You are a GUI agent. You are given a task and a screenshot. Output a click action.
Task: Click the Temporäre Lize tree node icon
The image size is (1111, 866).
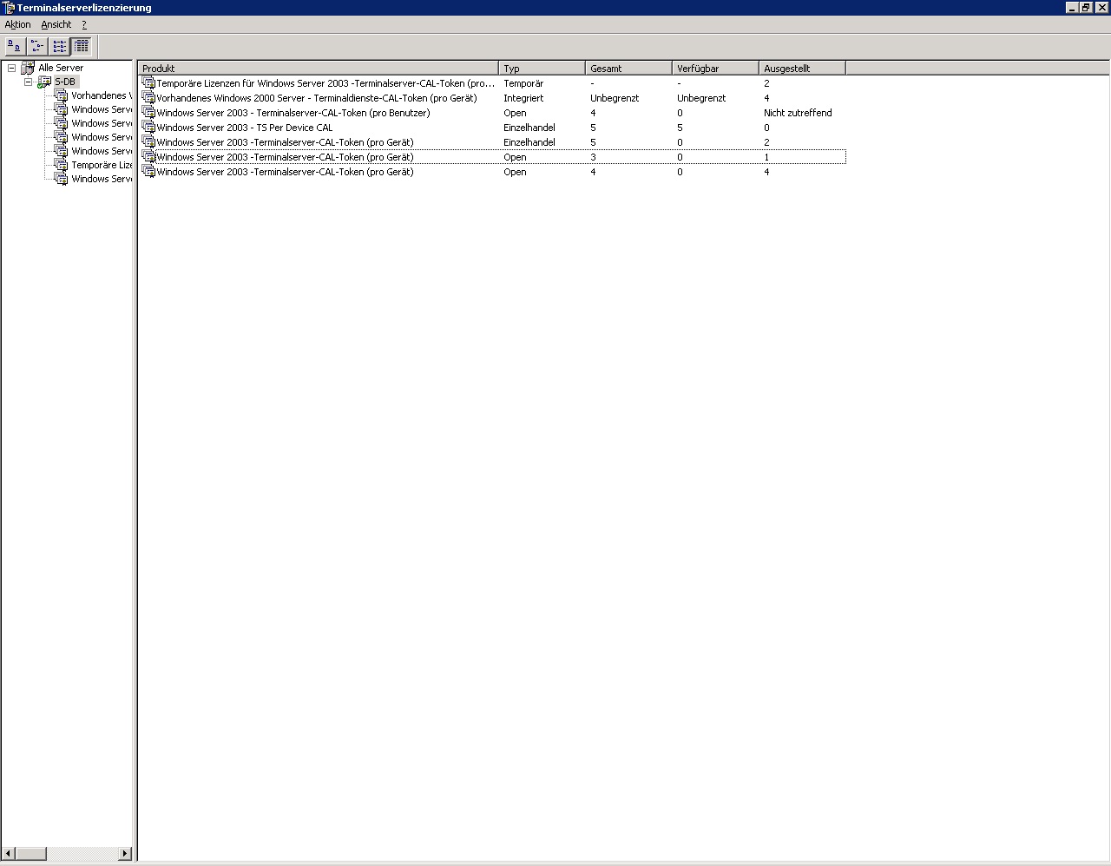(x=61, y=165)
